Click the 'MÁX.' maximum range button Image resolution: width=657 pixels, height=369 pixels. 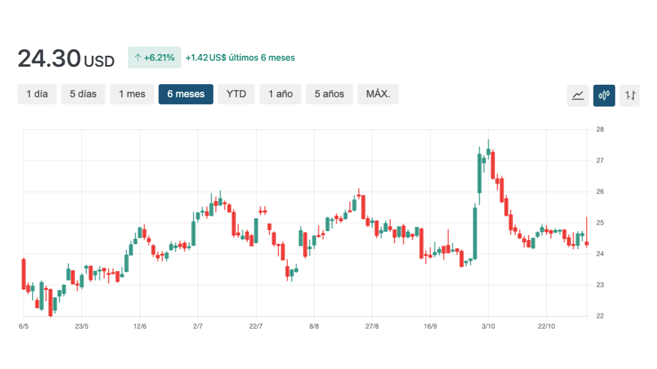tap(378, 94)
